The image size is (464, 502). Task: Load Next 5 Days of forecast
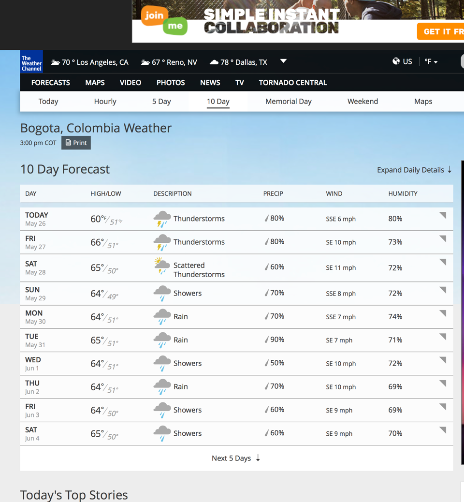[236, 458]
